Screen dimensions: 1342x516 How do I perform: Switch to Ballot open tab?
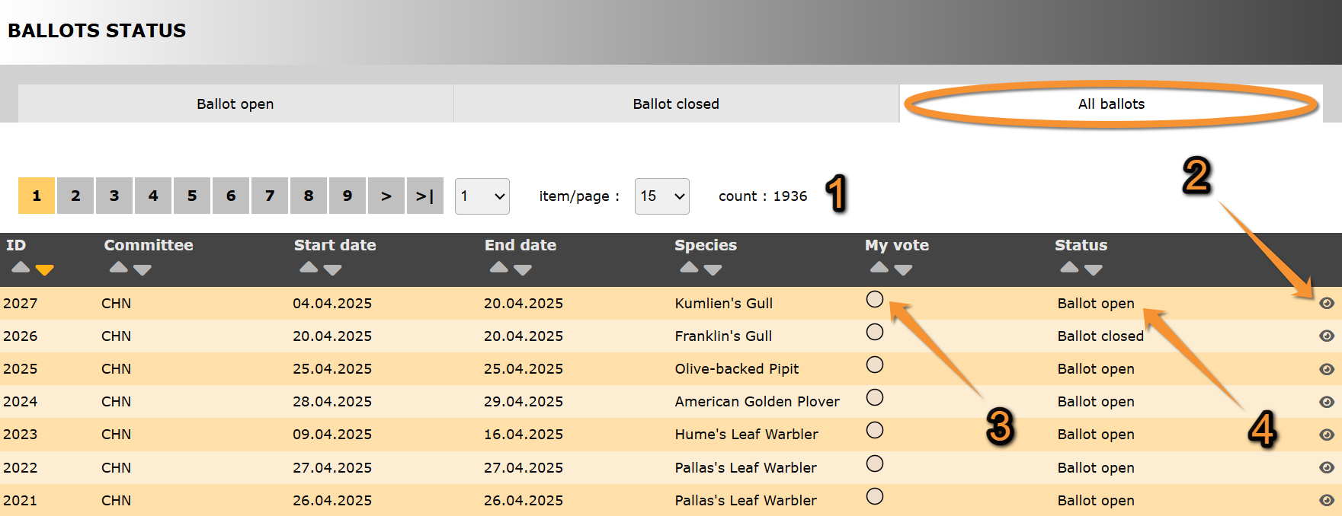pos(235,104)
